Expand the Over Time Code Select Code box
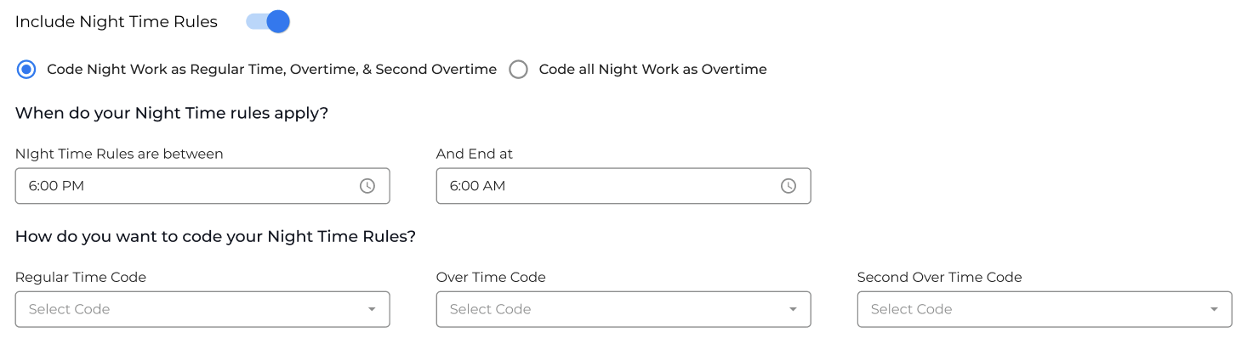Viewport: 1247px width, 338px height. pyautogui.click(x=623, y=309)
